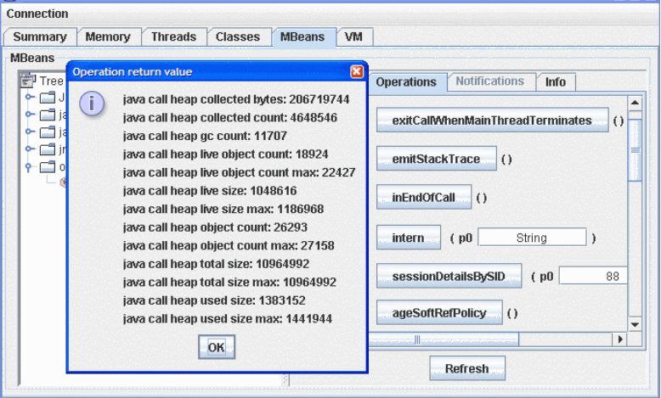Image resolution: width=661 pixels, height=398 pixels.
Task: Click the first folder icon in tree
Action: pyautogui.click(x=48, y=98)
